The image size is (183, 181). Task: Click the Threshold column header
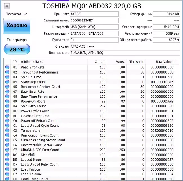(x=136, y=62)
